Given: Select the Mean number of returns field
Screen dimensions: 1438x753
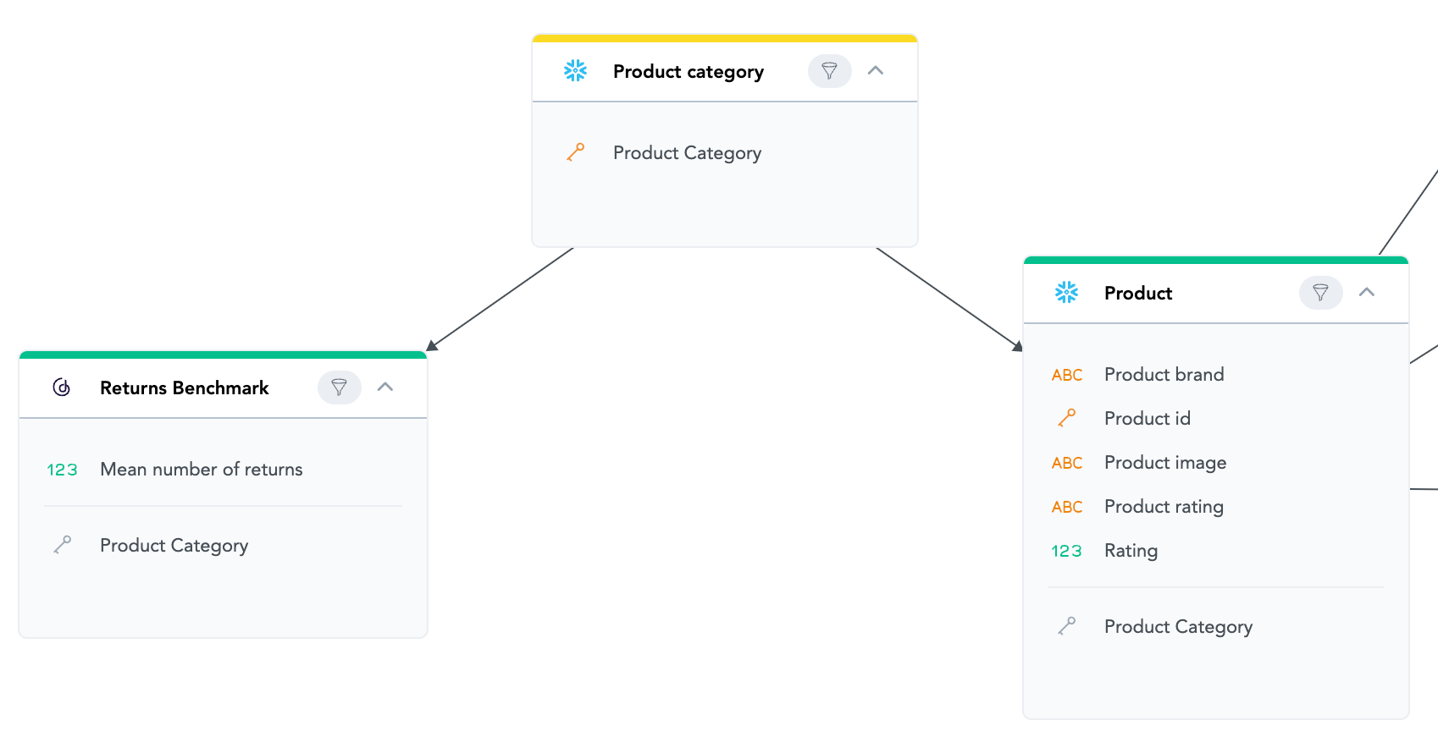Looking at the screenshot, I should coord(201,470).
